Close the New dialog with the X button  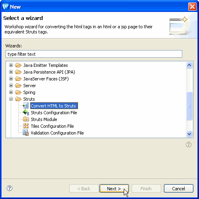192,6
